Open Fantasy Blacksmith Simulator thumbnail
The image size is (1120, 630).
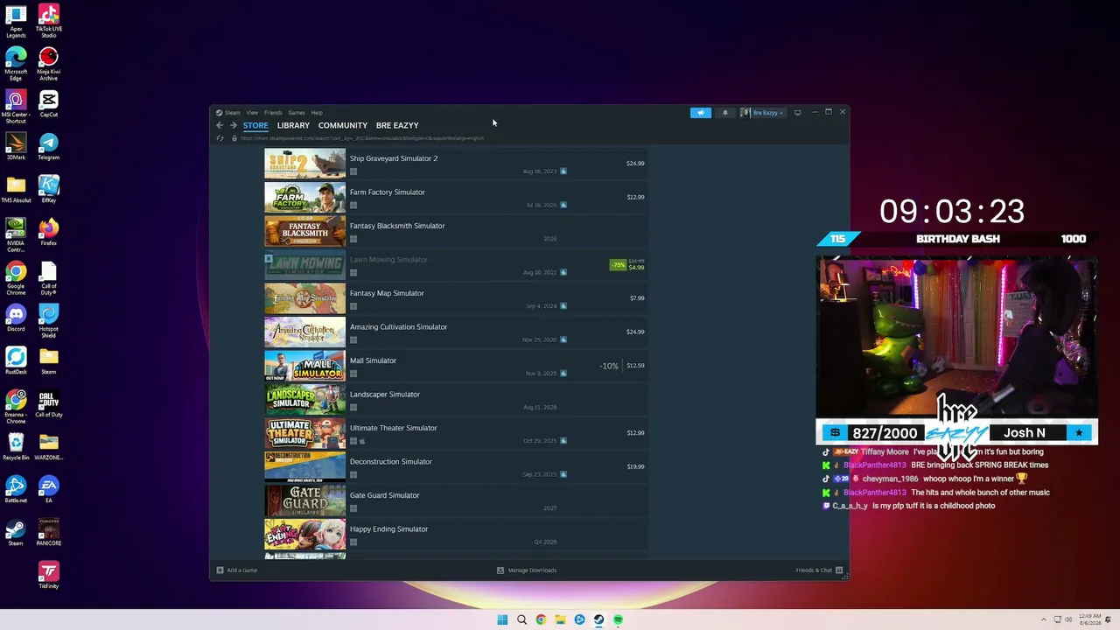click(305, 231)
